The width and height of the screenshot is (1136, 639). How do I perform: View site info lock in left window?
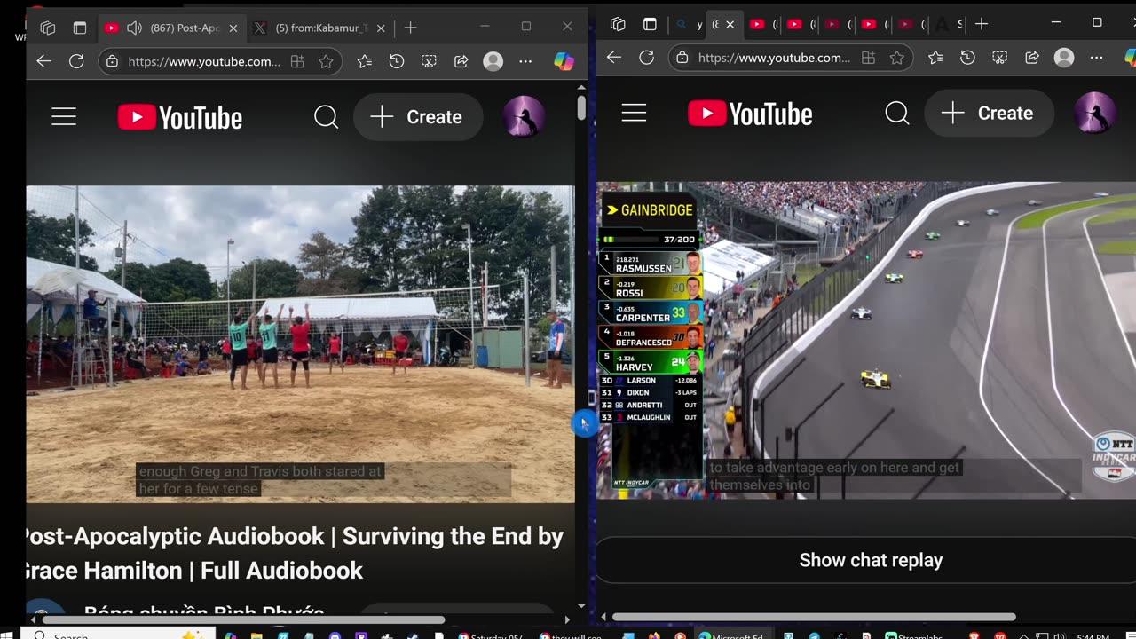[112, 61]
